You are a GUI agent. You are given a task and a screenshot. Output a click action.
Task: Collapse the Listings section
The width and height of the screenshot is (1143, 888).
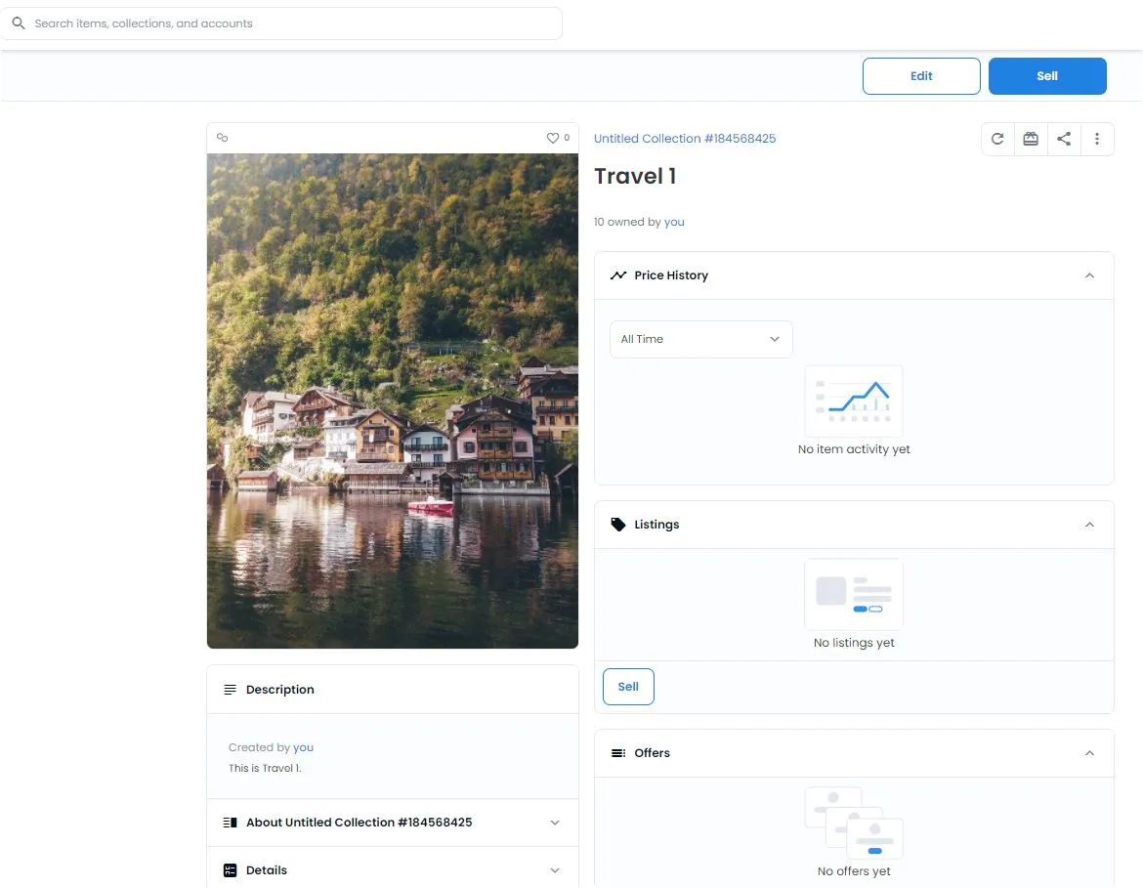pyautogui.click(x=1089, y=525)
